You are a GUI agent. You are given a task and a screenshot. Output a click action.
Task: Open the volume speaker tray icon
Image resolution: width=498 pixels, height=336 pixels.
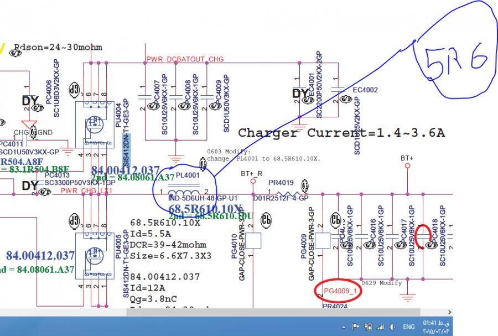pyautogui.click(x=392, y=327)
